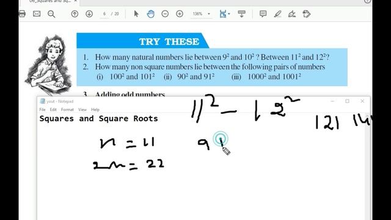Click the fit page options icon
Image resolution: width=391 pixels, height=220 pixels.
coord(224,14)
